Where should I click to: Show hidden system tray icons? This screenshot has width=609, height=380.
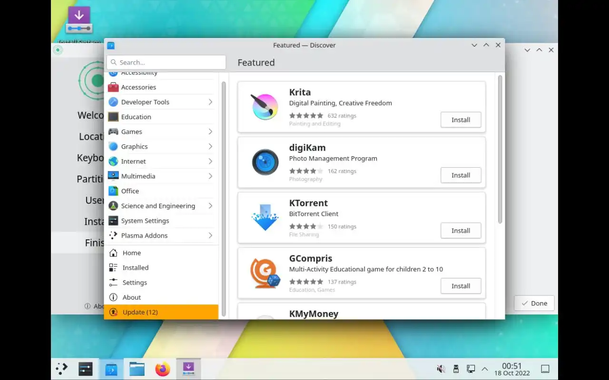coord(485,369)
